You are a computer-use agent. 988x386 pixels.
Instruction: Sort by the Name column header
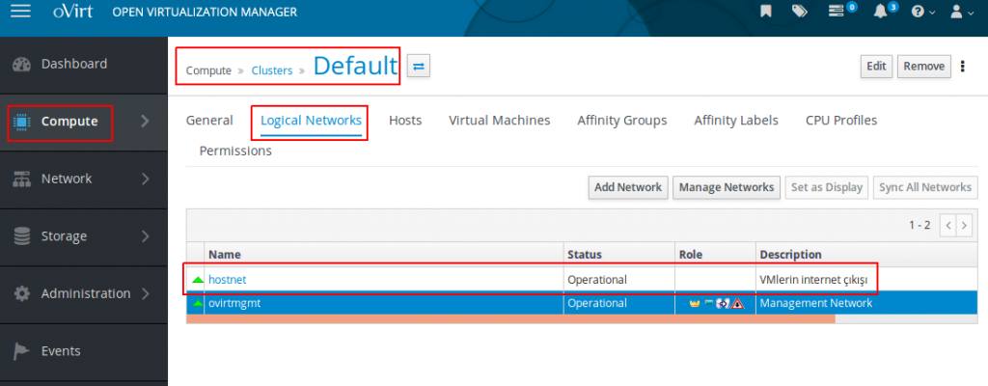click(x=384, y=254)
